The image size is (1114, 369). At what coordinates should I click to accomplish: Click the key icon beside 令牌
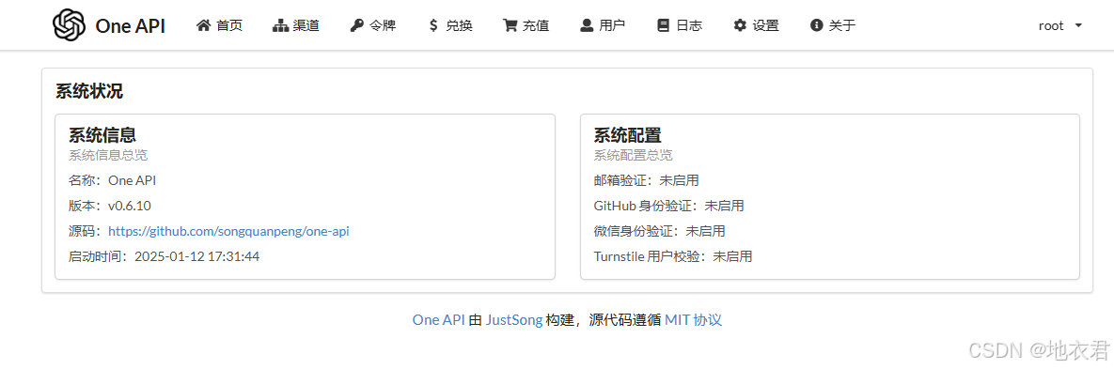point(356,25)
